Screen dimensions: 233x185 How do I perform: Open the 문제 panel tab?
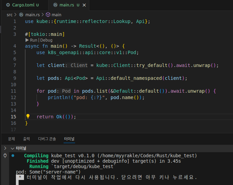click(11, 139)
